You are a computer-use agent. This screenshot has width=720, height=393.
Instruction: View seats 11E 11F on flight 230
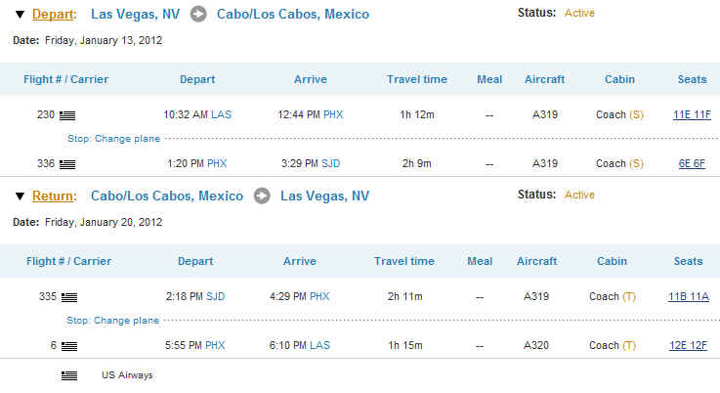pos(692,115)
